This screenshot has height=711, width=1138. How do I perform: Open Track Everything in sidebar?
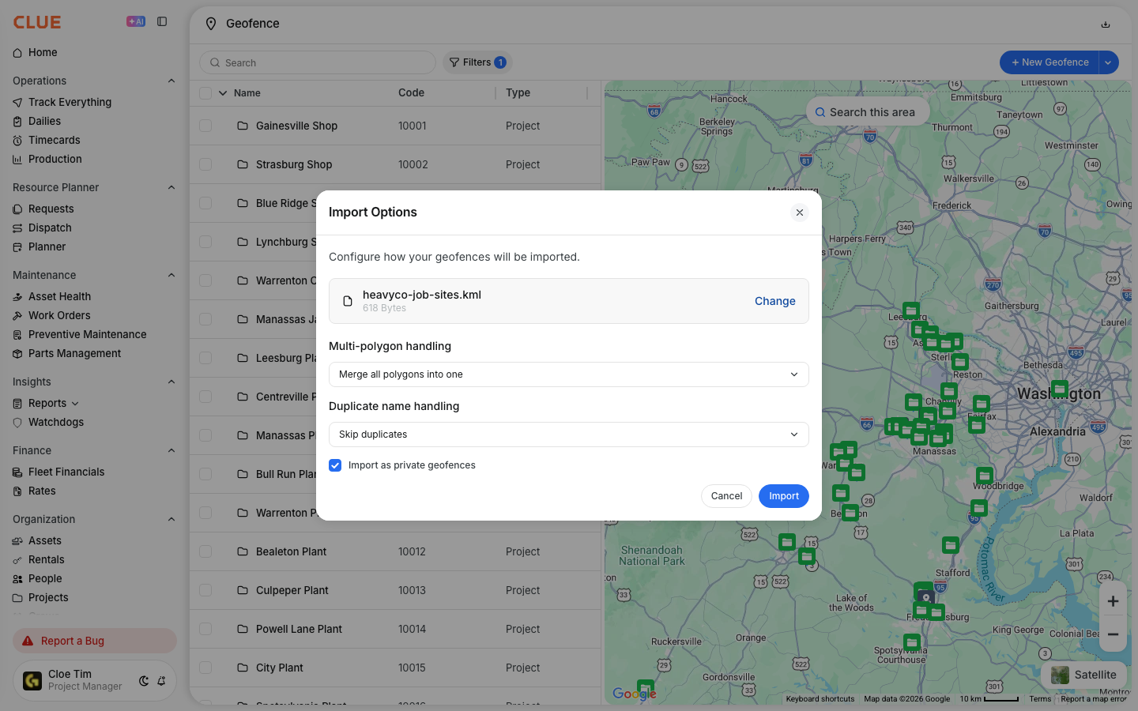(70, 102)
